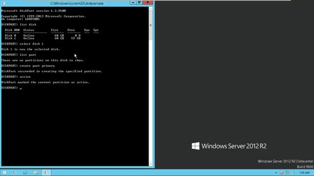The width and height of the screenshot is (314, 176).
Task: Click the console vertical scrollbar thumb
Action: [151, 25]
